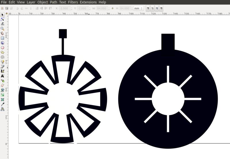This screenshot has height=159, width=230.
Task: Select the Pencil freehand tool
Action: pyautogui.click(x=2, y=62)
